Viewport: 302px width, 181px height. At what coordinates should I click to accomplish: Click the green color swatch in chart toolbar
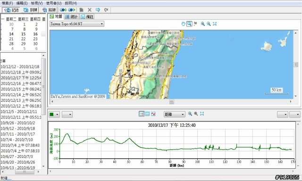[51, 115]
